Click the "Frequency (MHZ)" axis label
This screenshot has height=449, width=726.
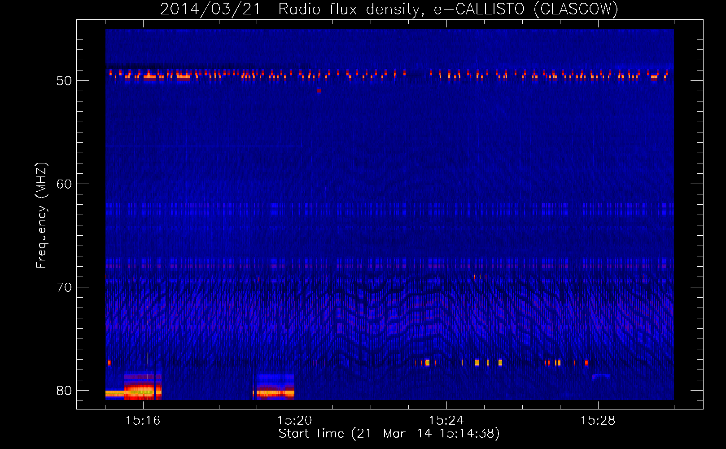pos(41,216)
